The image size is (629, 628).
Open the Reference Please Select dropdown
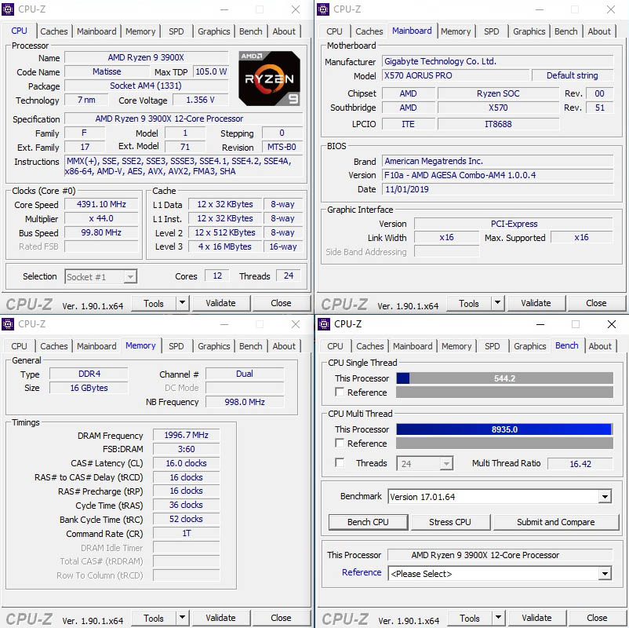[x=605, y=573]
